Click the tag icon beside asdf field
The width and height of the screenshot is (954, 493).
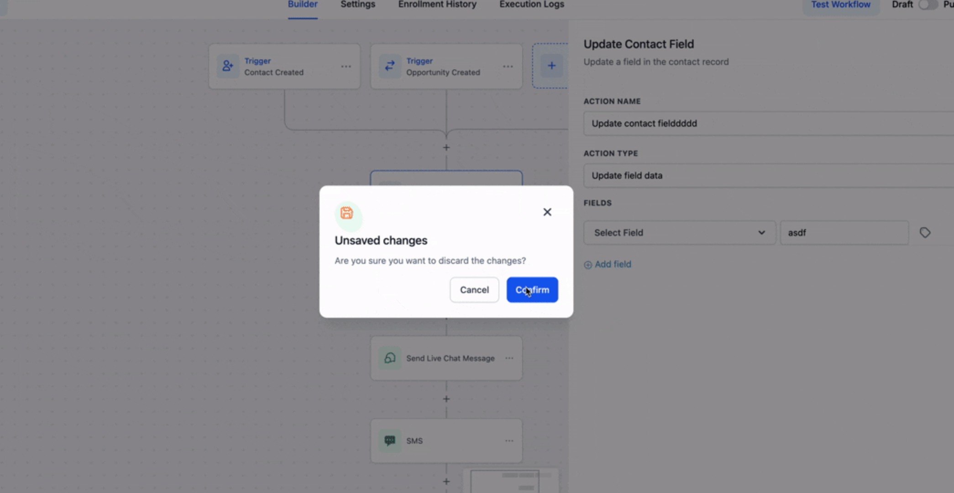(925, 233)
